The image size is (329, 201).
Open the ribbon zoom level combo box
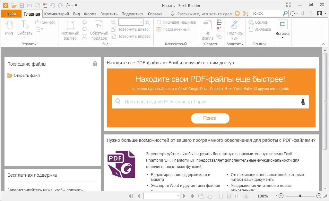(x=131, y=22)
